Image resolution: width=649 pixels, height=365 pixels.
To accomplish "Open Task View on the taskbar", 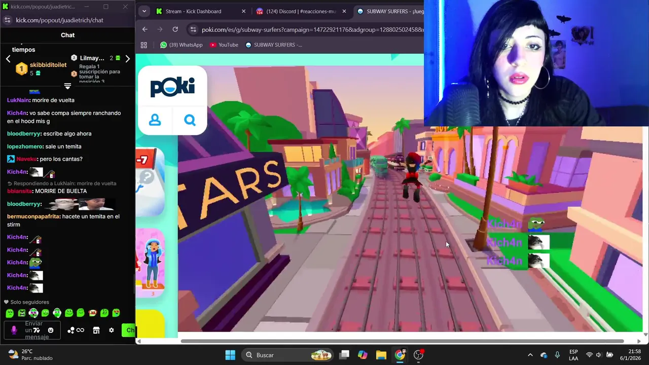I will (345, 355).
